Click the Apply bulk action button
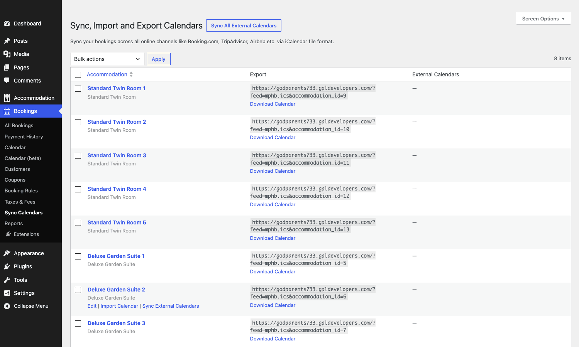The width and height of the screenshot is (579, 347). click(158, 59)
